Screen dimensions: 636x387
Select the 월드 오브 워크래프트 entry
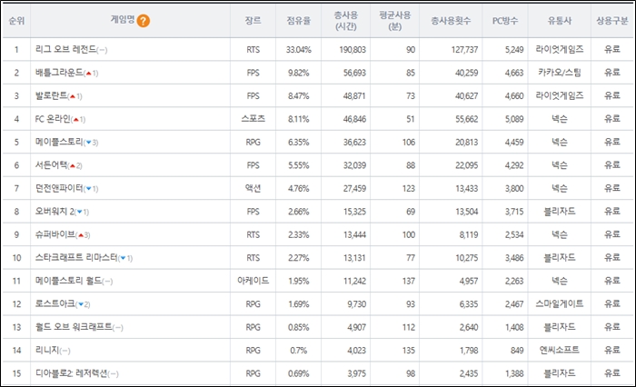click(x=71, y=328)
